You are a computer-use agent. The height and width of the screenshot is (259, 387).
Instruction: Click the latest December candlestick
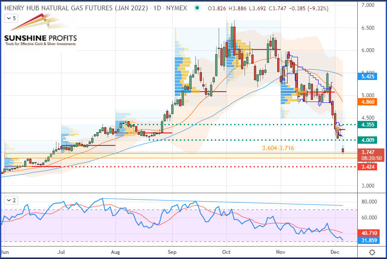coord(343,150)
